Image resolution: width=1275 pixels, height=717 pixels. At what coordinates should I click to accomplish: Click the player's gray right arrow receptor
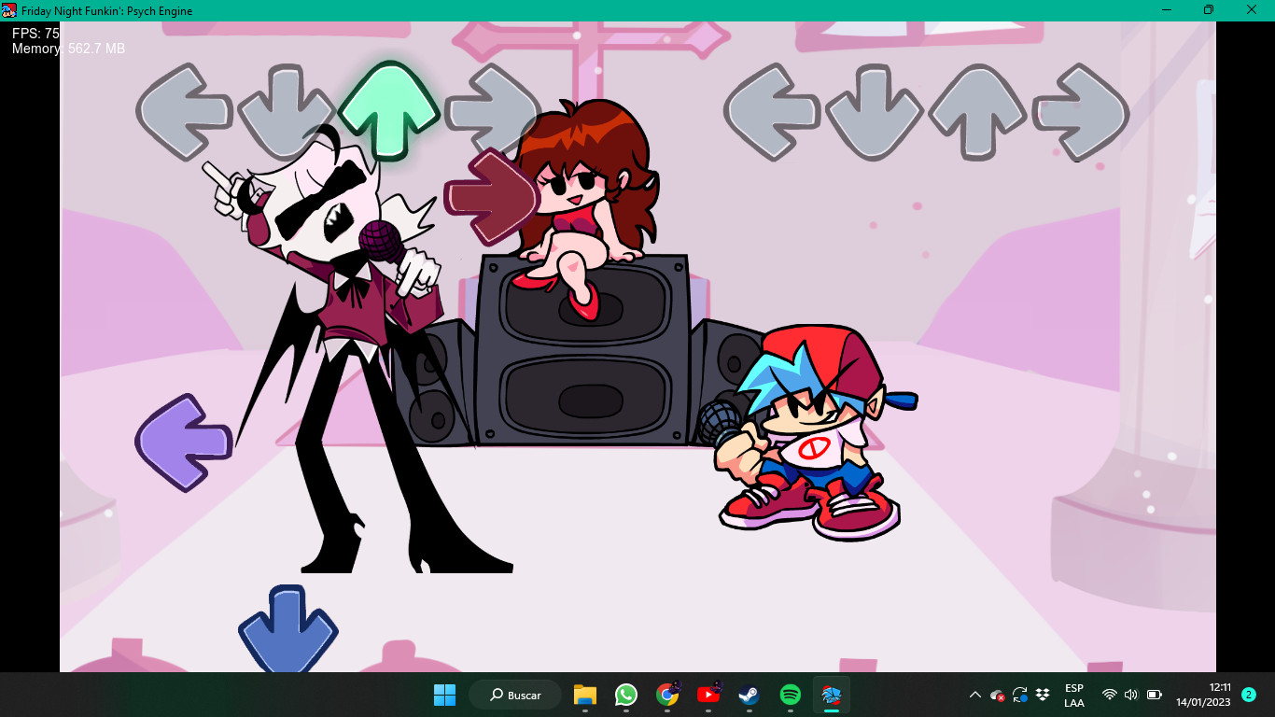(x=1081, y=112)
